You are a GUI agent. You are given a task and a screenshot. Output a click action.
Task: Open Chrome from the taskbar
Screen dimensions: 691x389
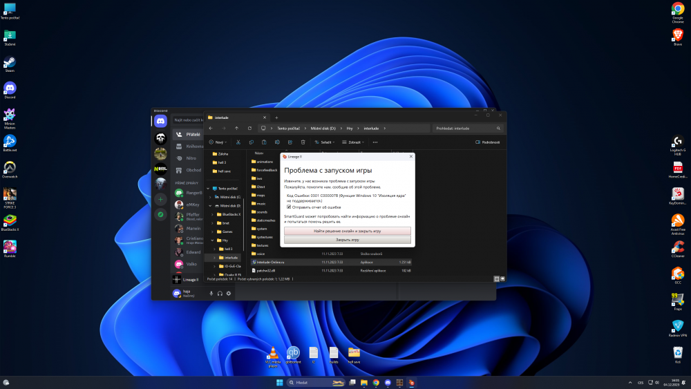[376, 382]
